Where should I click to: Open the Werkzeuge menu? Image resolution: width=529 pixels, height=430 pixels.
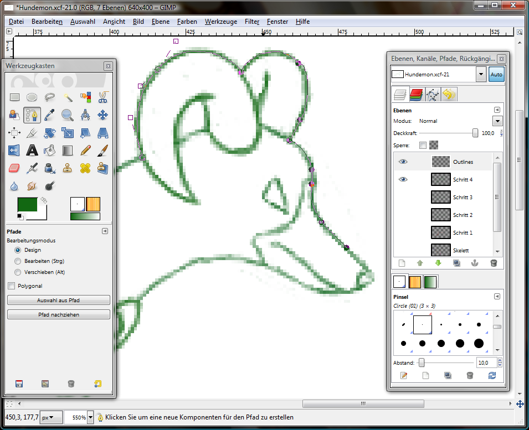coord(221,22)
